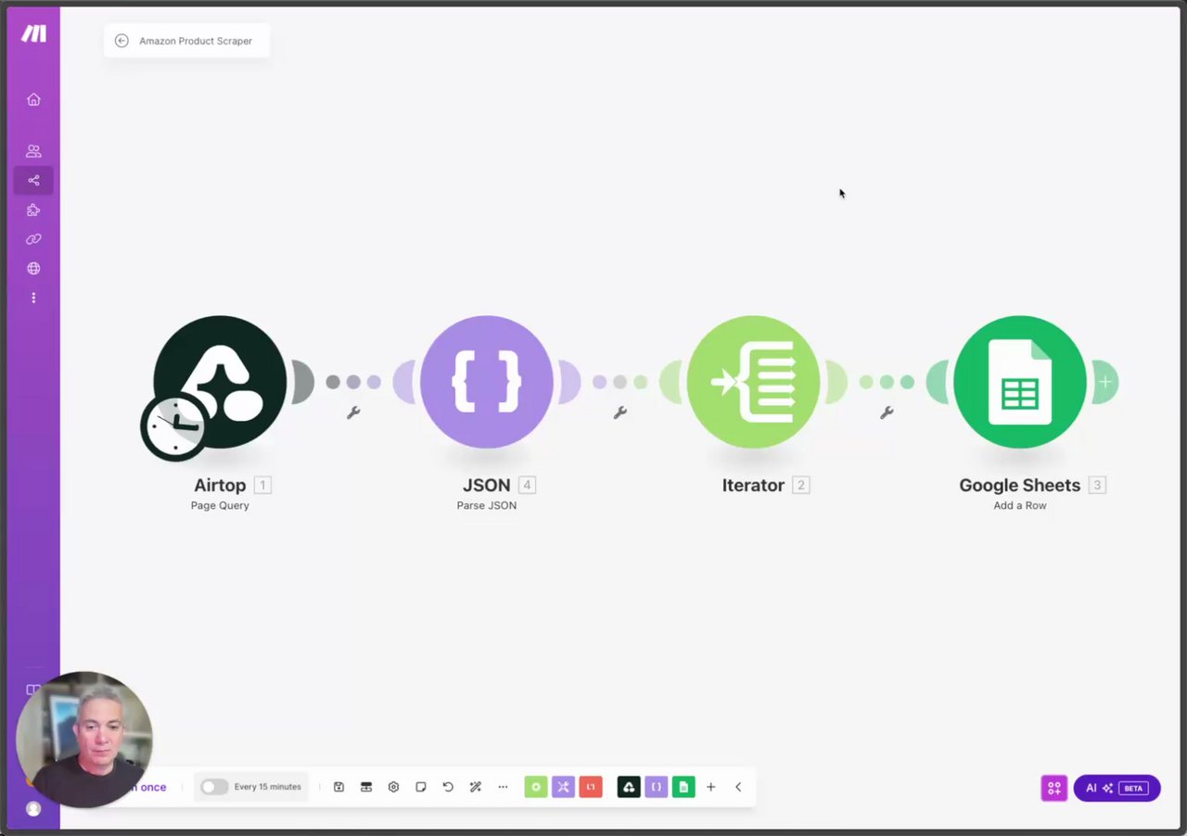The height and width of the screenshot is (836, 1187).
Task: Click the wrench between Airtop and JSON
Action: 353,412
